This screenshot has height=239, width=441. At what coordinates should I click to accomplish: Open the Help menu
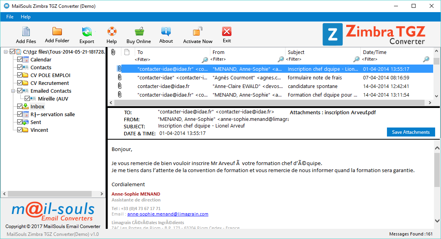(26, 17)
